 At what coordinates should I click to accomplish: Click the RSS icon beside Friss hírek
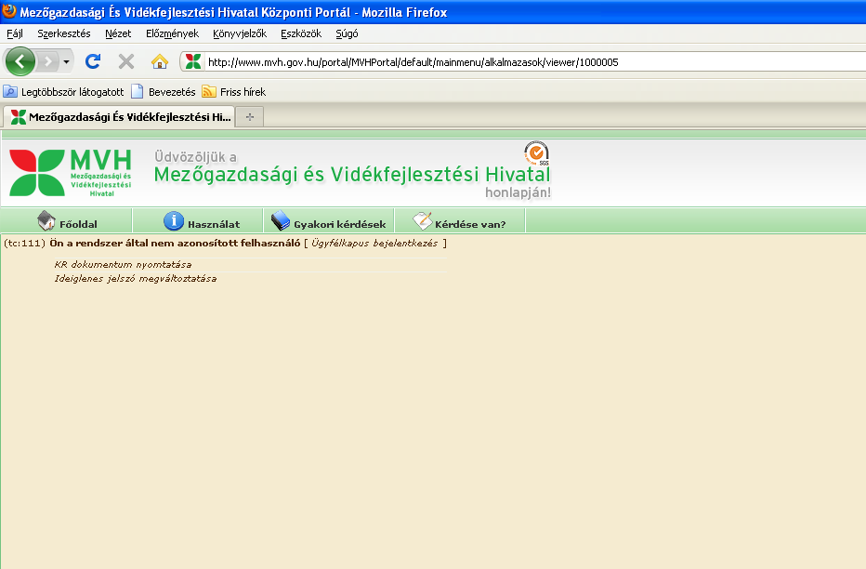pyautogui.click(x=209, y=91)
